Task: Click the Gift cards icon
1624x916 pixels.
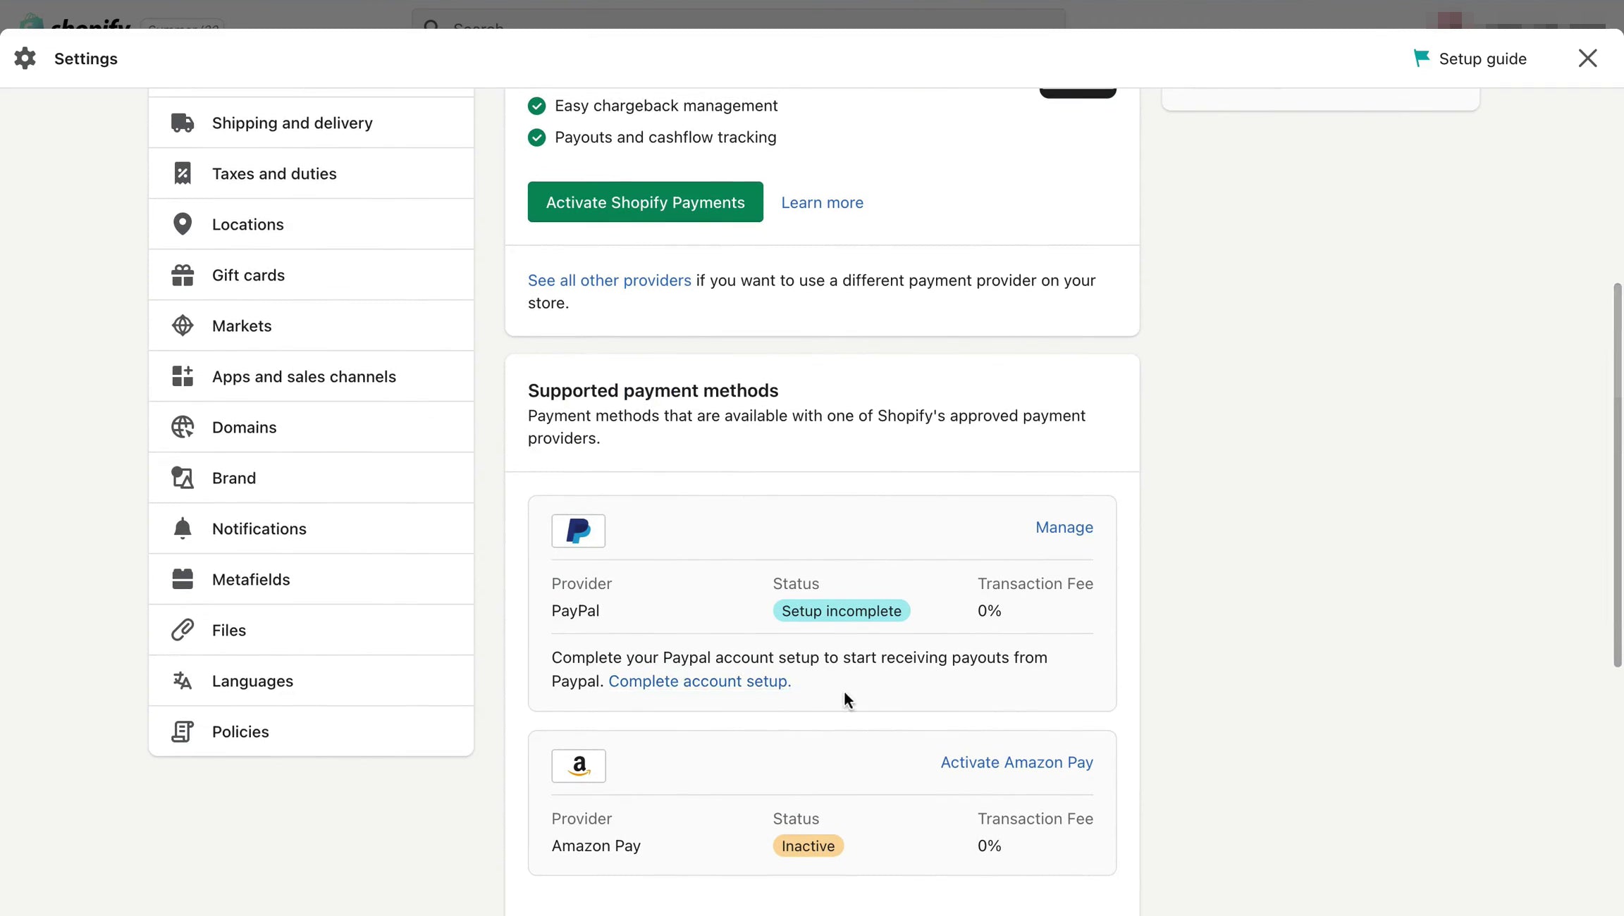Action: point(182,276)
